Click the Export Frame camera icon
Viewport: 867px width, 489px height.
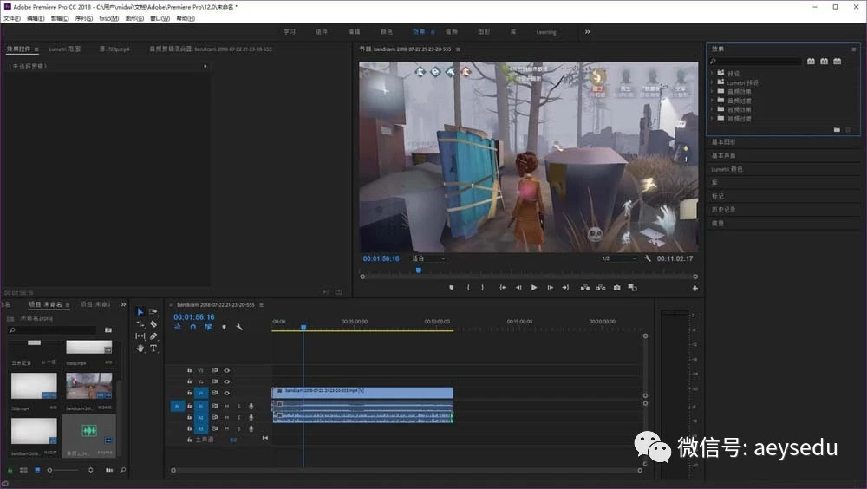click(x=616, y=288)
